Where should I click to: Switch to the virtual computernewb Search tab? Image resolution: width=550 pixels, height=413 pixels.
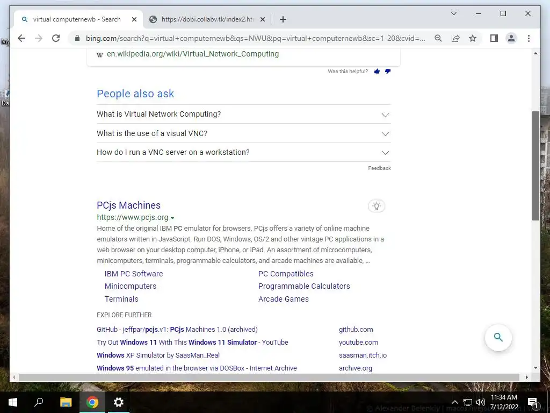coord(78,19)
